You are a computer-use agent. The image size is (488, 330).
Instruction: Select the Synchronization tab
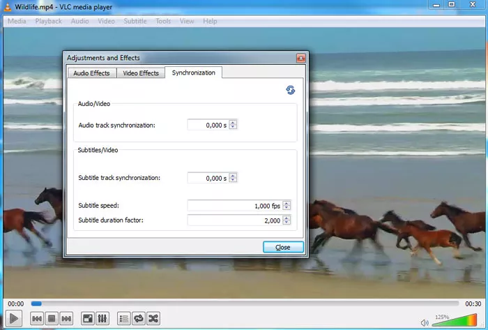click(193, 73)
